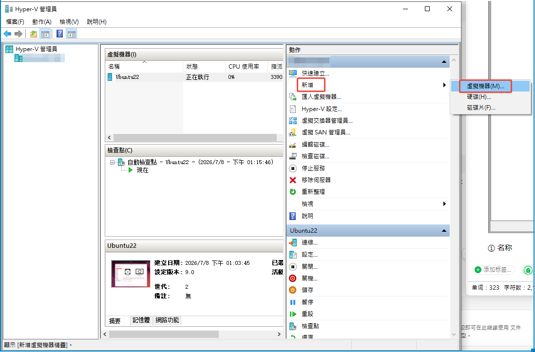The image size is (535, 352).
Task: Click the Back arrow toolbar icon
Action: 7,34
